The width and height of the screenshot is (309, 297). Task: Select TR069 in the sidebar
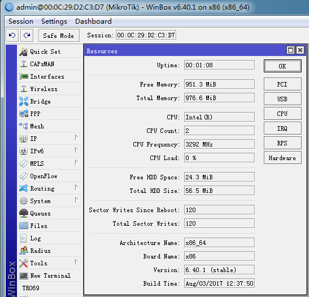31,288
